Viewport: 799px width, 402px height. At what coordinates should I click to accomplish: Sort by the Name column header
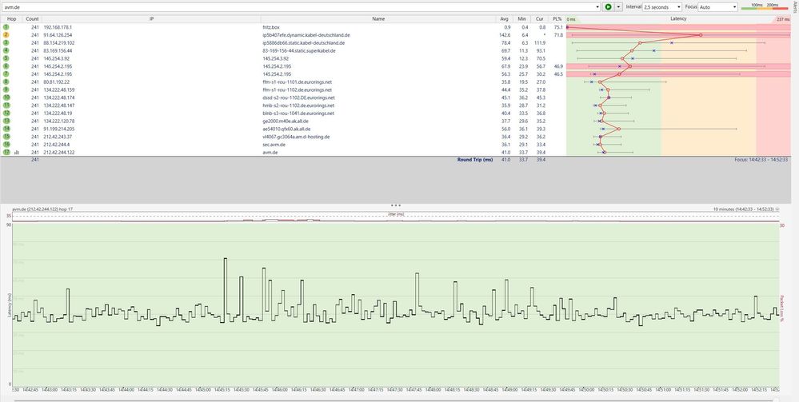[x=378, y=19]
